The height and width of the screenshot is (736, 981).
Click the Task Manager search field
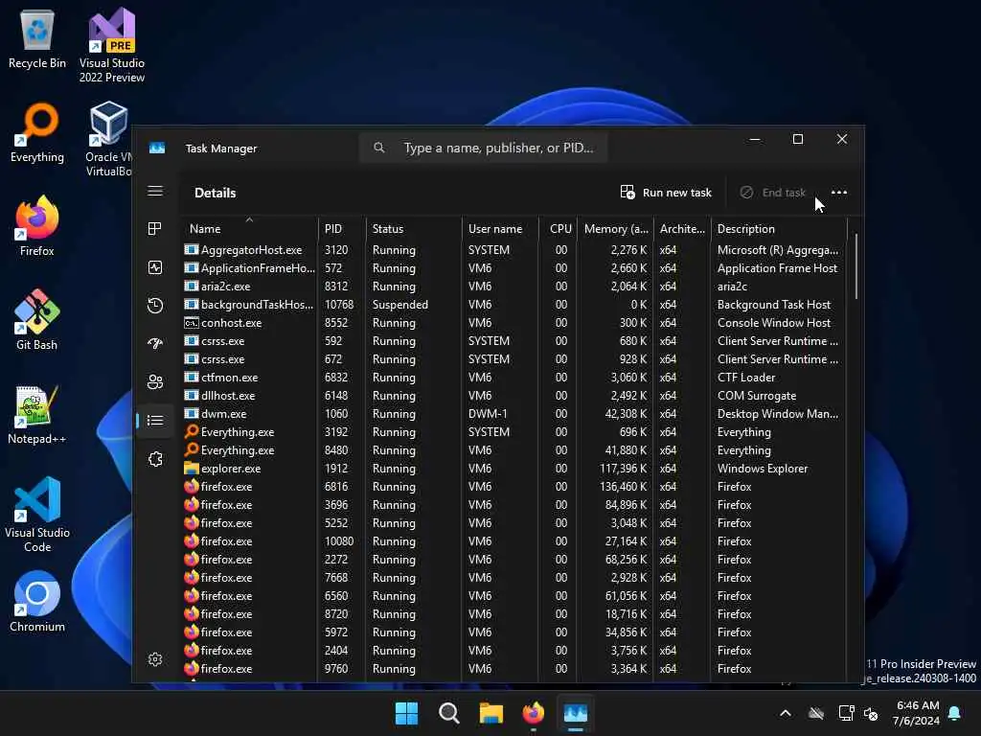pos(483,148)
